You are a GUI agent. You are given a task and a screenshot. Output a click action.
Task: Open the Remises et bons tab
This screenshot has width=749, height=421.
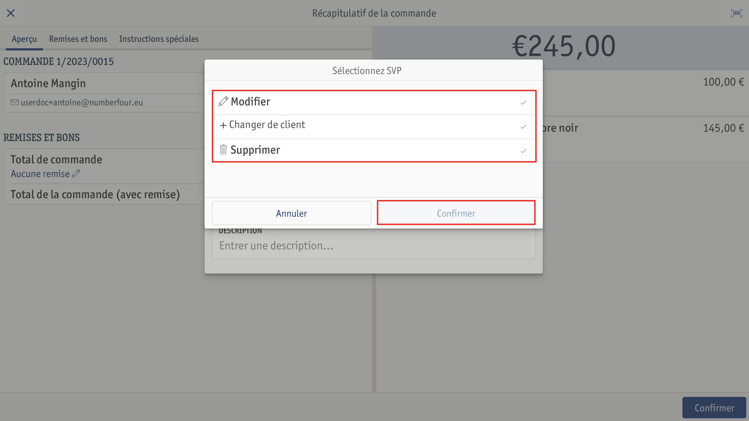point(78,39)
